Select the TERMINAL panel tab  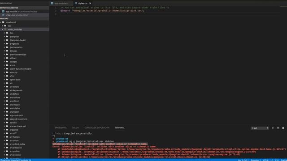(120, 128)
